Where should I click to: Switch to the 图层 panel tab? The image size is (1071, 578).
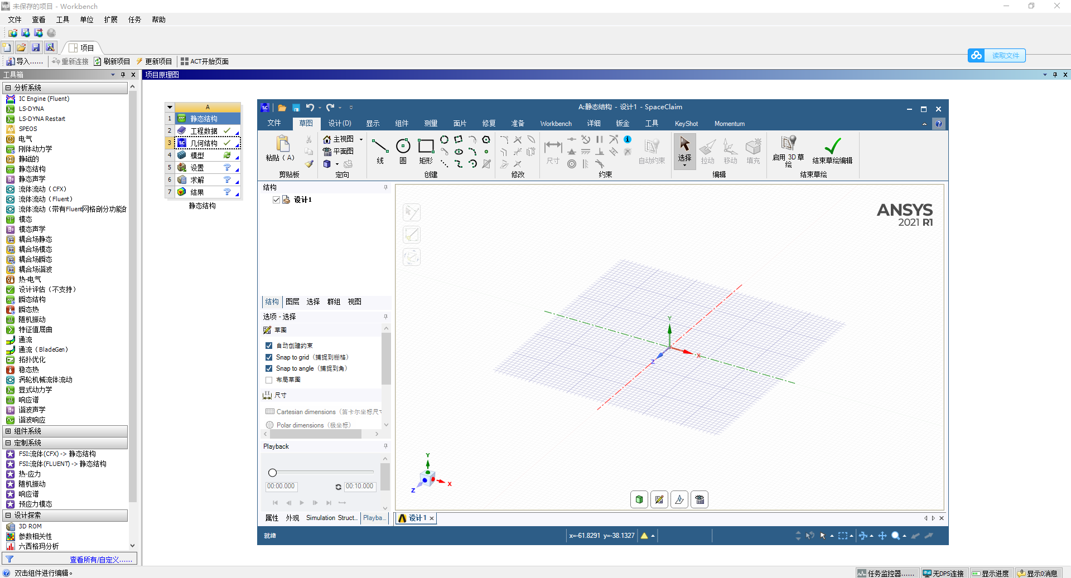[x=292, y=302]
